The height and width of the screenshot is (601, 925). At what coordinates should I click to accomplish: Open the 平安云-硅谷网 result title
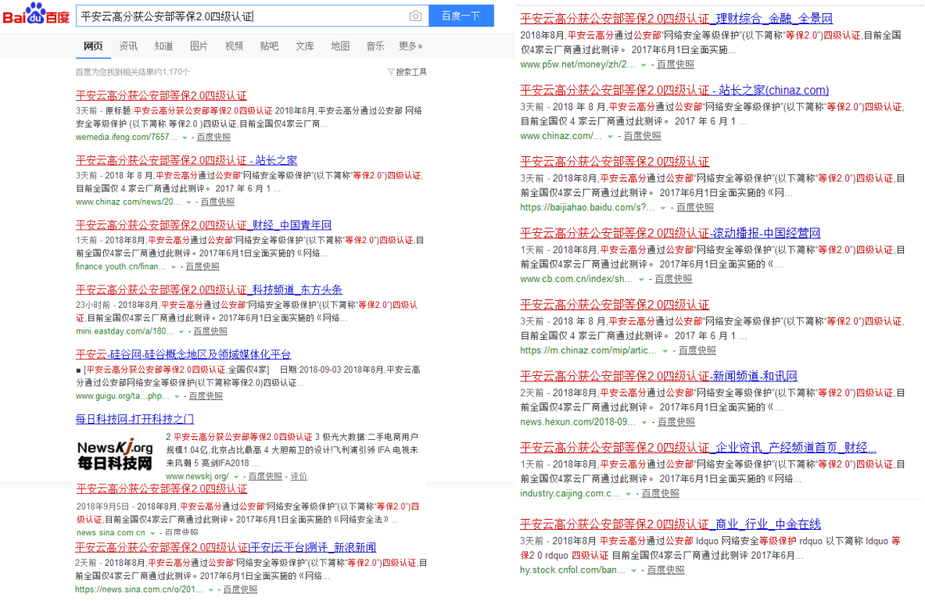click(184, 355)
